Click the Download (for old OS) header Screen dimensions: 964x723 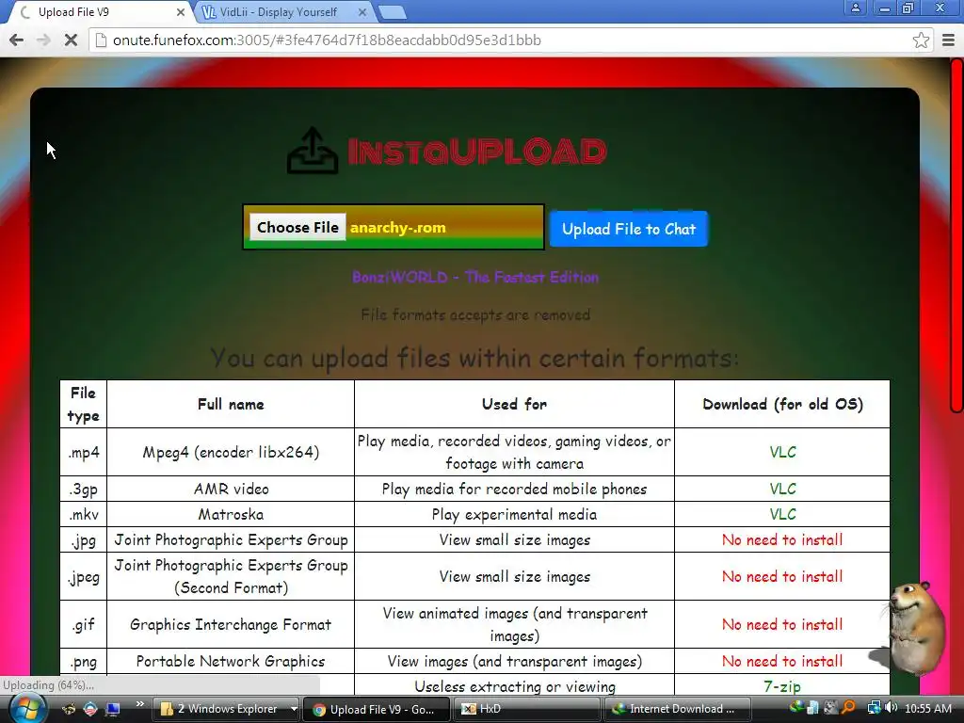(x=782, y=404)
